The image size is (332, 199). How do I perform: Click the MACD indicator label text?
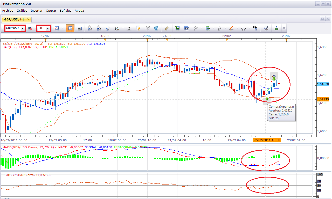[x=75, y=147]
